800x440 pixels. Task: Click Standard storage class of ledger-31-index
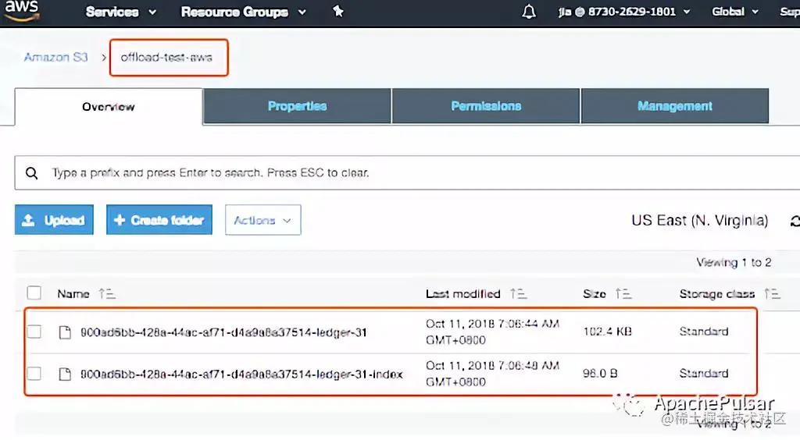pyautogui.click(x=704, y=373)
